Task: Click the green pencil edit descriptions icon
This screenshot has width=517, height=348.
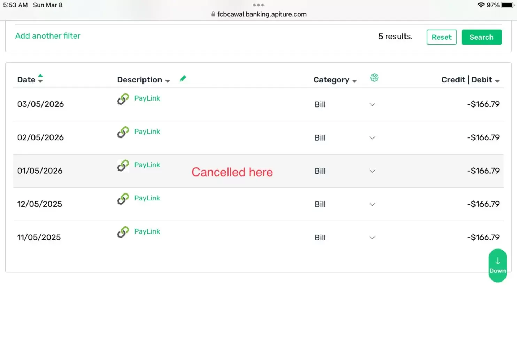Action: point(183,79)
